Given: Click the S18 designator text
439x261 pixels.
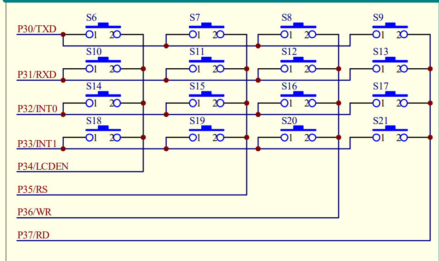Looking at the screenshot, I should pos(94,120).
